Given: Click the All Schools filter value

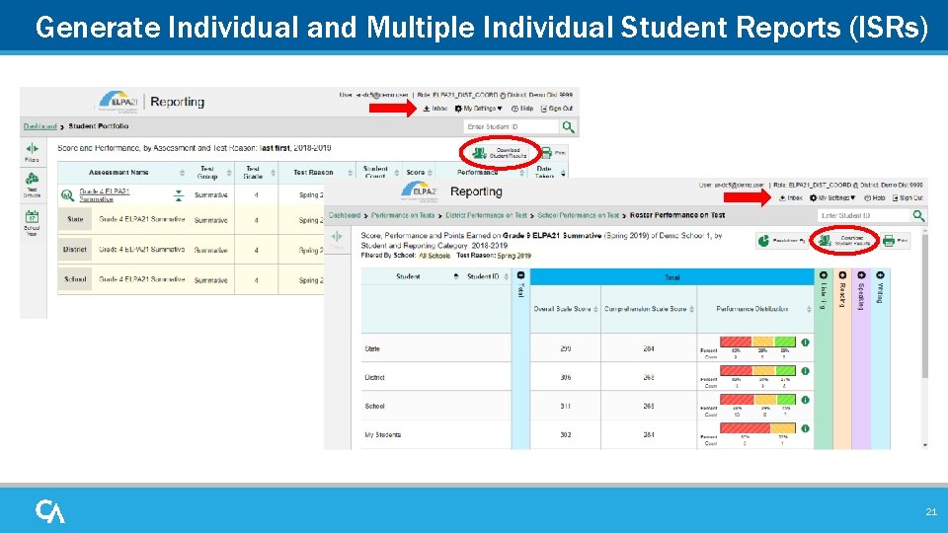Looking at the screenshot, I should 434,257.
